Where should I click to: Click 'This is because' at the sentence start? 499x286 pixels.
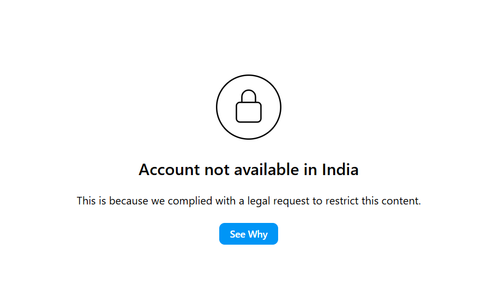pos(112,201)
